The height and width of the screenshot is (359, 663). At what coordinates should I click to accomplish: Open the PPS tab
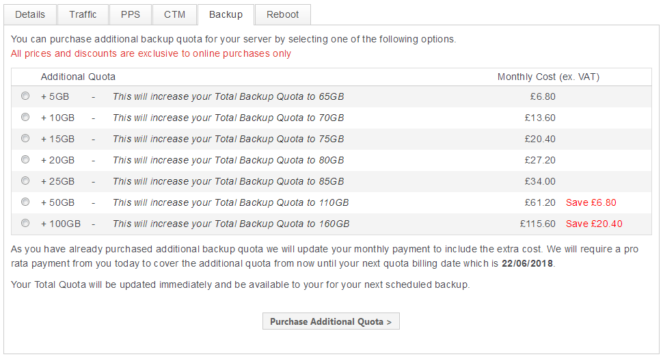coord(131,14)
